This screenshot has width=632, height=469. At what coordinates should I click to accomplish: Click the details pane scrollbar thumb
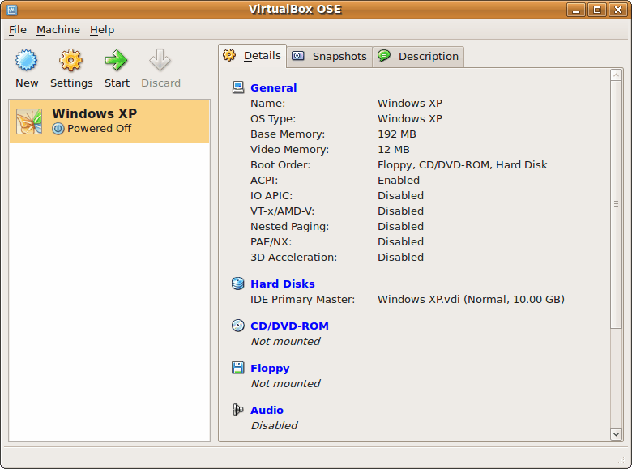pyautogui.click(x=616, y=204)
